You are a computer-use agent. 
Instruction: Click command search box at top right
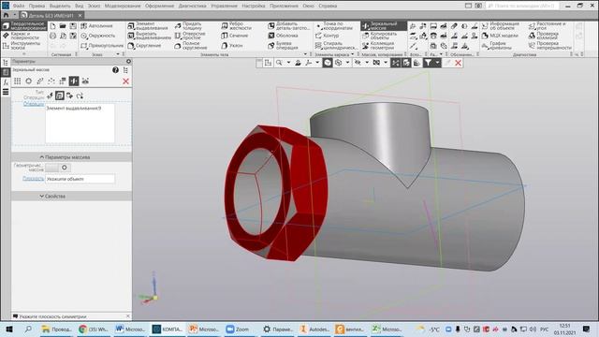click(523, 6)
